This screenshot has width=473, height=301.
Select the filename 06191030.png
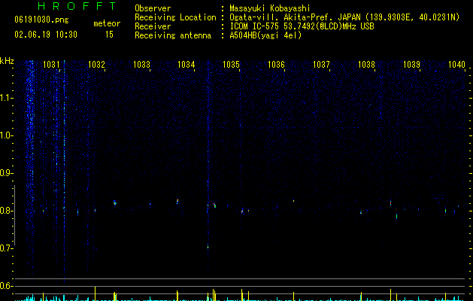[x=41, y=20]
